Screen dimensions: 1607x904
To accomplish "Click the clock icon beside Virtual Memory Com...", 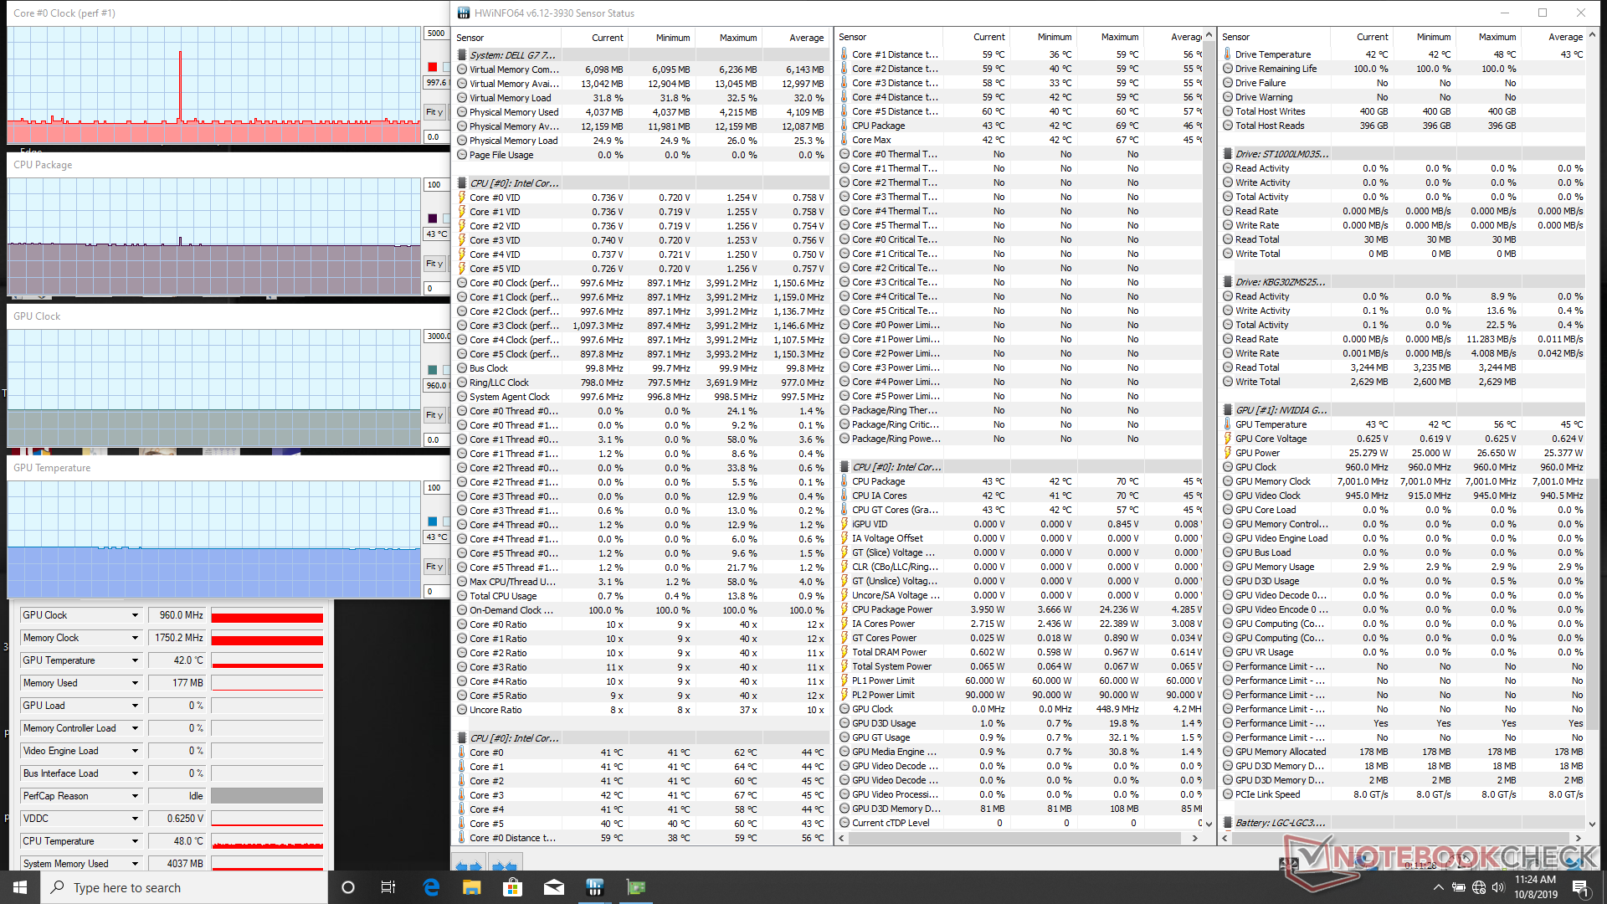I will click(462, 69).
